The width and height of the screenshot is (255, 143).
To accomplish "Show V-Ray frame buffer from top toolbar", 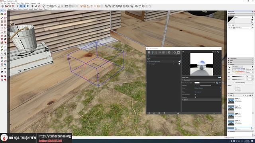I will [x=67, y=6].
